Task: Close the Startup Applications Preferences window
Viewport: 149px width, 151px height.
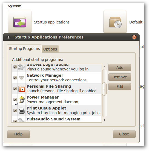Action: (x=134, y=37)
